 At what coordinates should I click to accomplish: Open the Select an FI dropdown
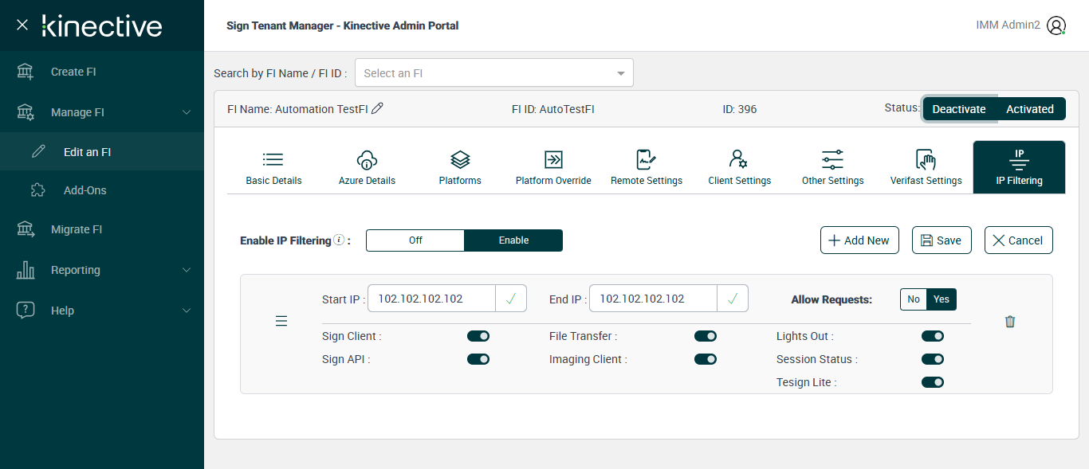tap(494, 72)
